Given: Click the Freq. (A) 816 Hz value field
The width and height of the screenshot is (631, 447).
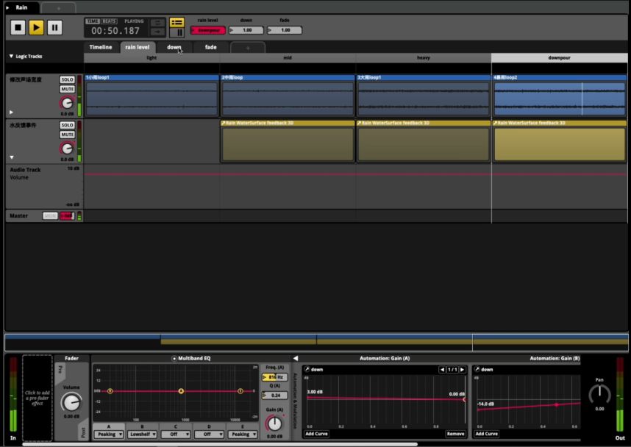Looking at the screenshot, I should tap(274, 376).
